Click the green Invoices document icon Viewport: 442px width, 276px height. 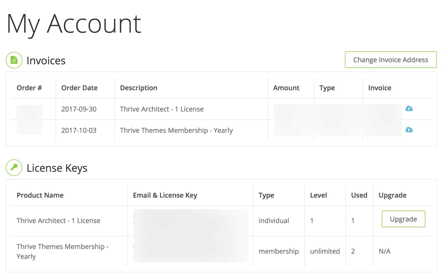coord(14,60)
